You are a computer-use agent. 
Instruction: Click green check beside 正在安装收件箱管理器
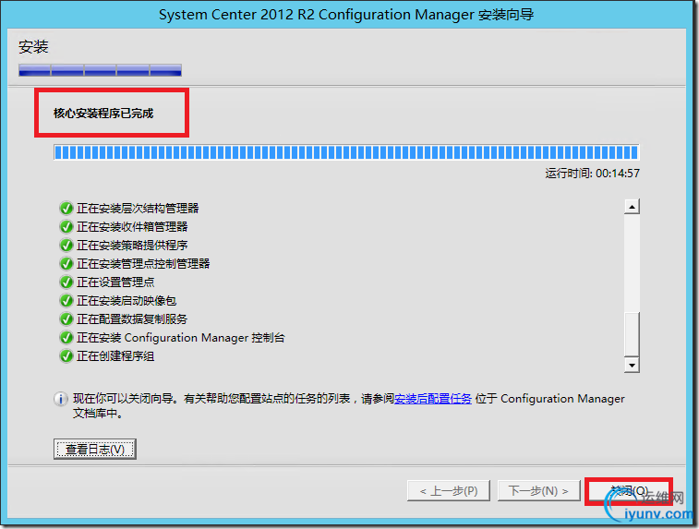pyautogui.click(x=66, y=227)
